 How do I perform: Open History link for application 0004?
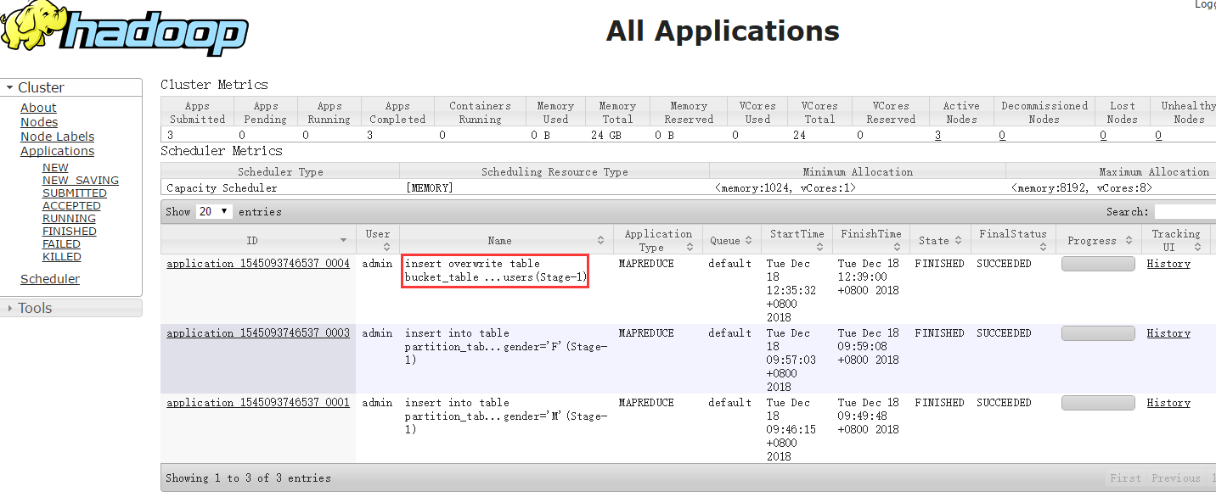[x=1168, y=264]
